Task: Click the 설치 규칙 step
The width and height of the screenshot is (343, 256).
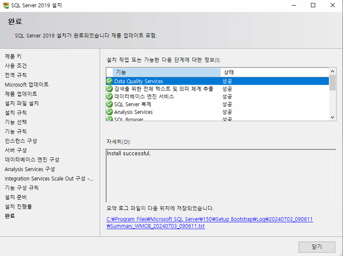Action: click(x=16, y=113)
